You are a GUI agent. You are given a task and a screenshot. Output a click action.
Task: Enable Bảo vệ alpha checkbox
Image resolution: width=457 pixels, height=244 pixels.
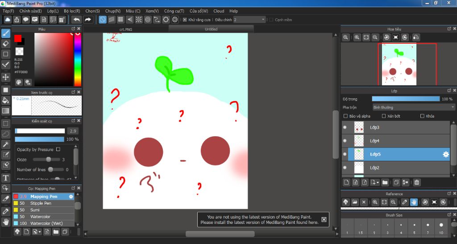[x=346, y=116]
